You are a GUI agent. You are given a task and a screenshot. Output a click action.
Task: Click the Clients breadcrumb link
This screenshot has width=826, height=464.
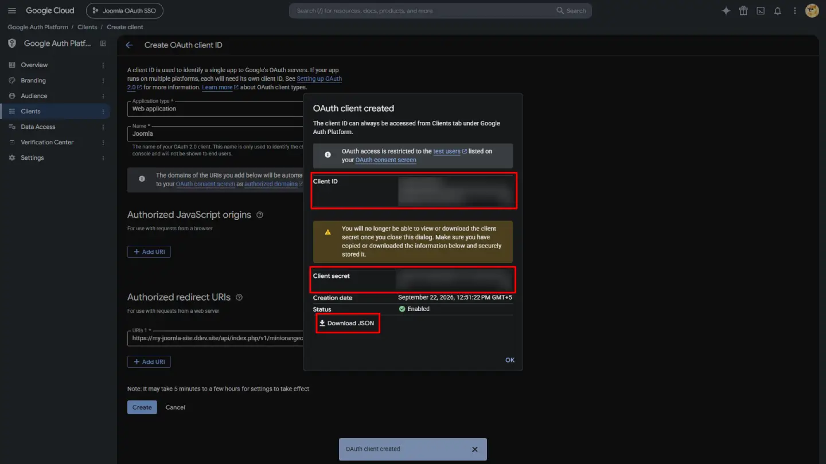(x=87, y=27)
